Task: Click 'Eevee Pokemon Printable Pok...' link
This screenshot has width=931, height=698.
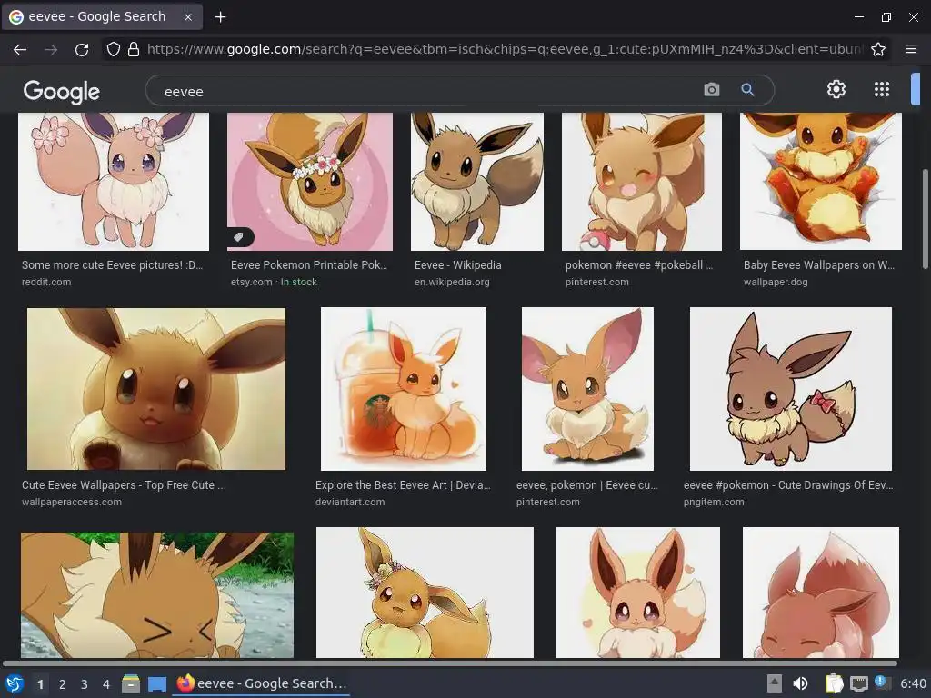Action: [309, 265]
